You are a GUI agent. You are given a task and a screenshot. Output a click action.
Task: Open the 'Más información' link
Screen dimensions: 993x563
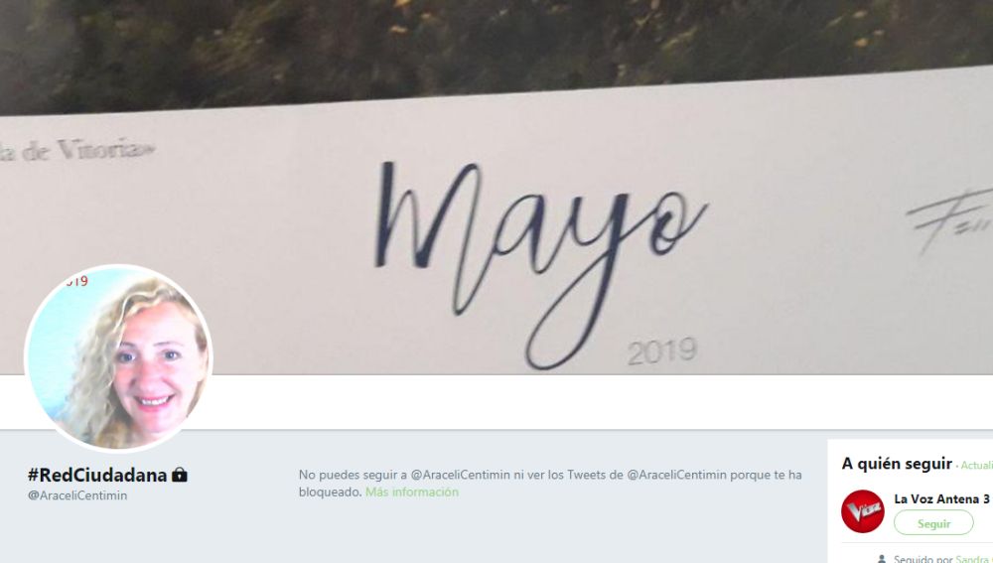[412, 492]
